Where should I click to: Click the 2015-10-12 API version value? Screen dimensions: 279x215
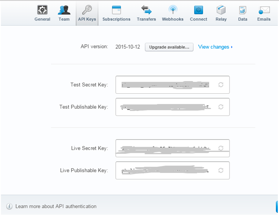[128, 47]
